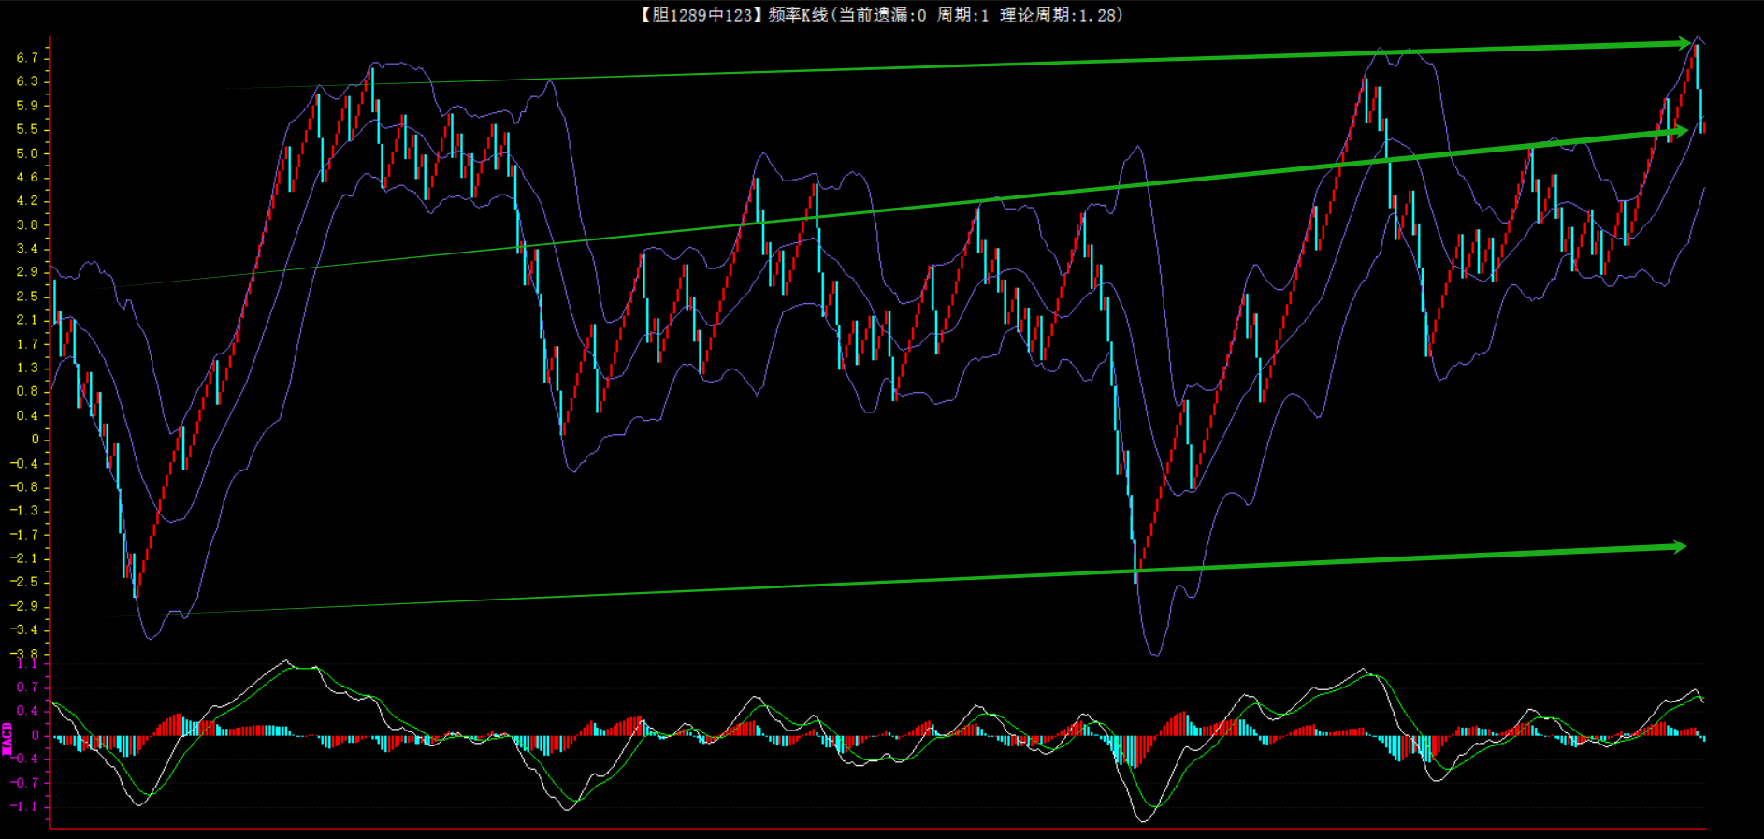Click the bottom green trendline arrowhead
The image size is (1764, 839).
click(1680, 547)
